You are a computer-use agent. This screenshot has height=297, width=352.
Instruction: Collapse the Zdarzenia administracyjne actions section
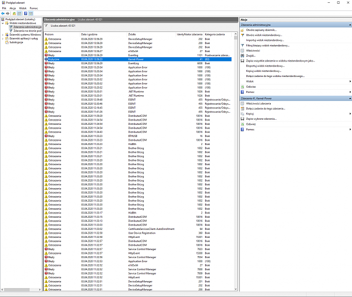tap(350, 25)
